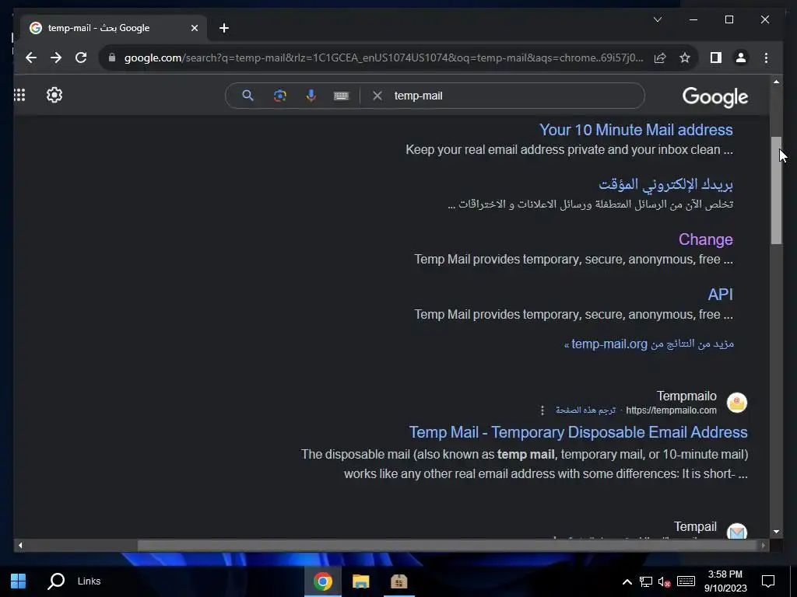Click the vertical scrollbar up arrow
The width and height of the screenshot is (797, 597).
(x=776, y=81)
